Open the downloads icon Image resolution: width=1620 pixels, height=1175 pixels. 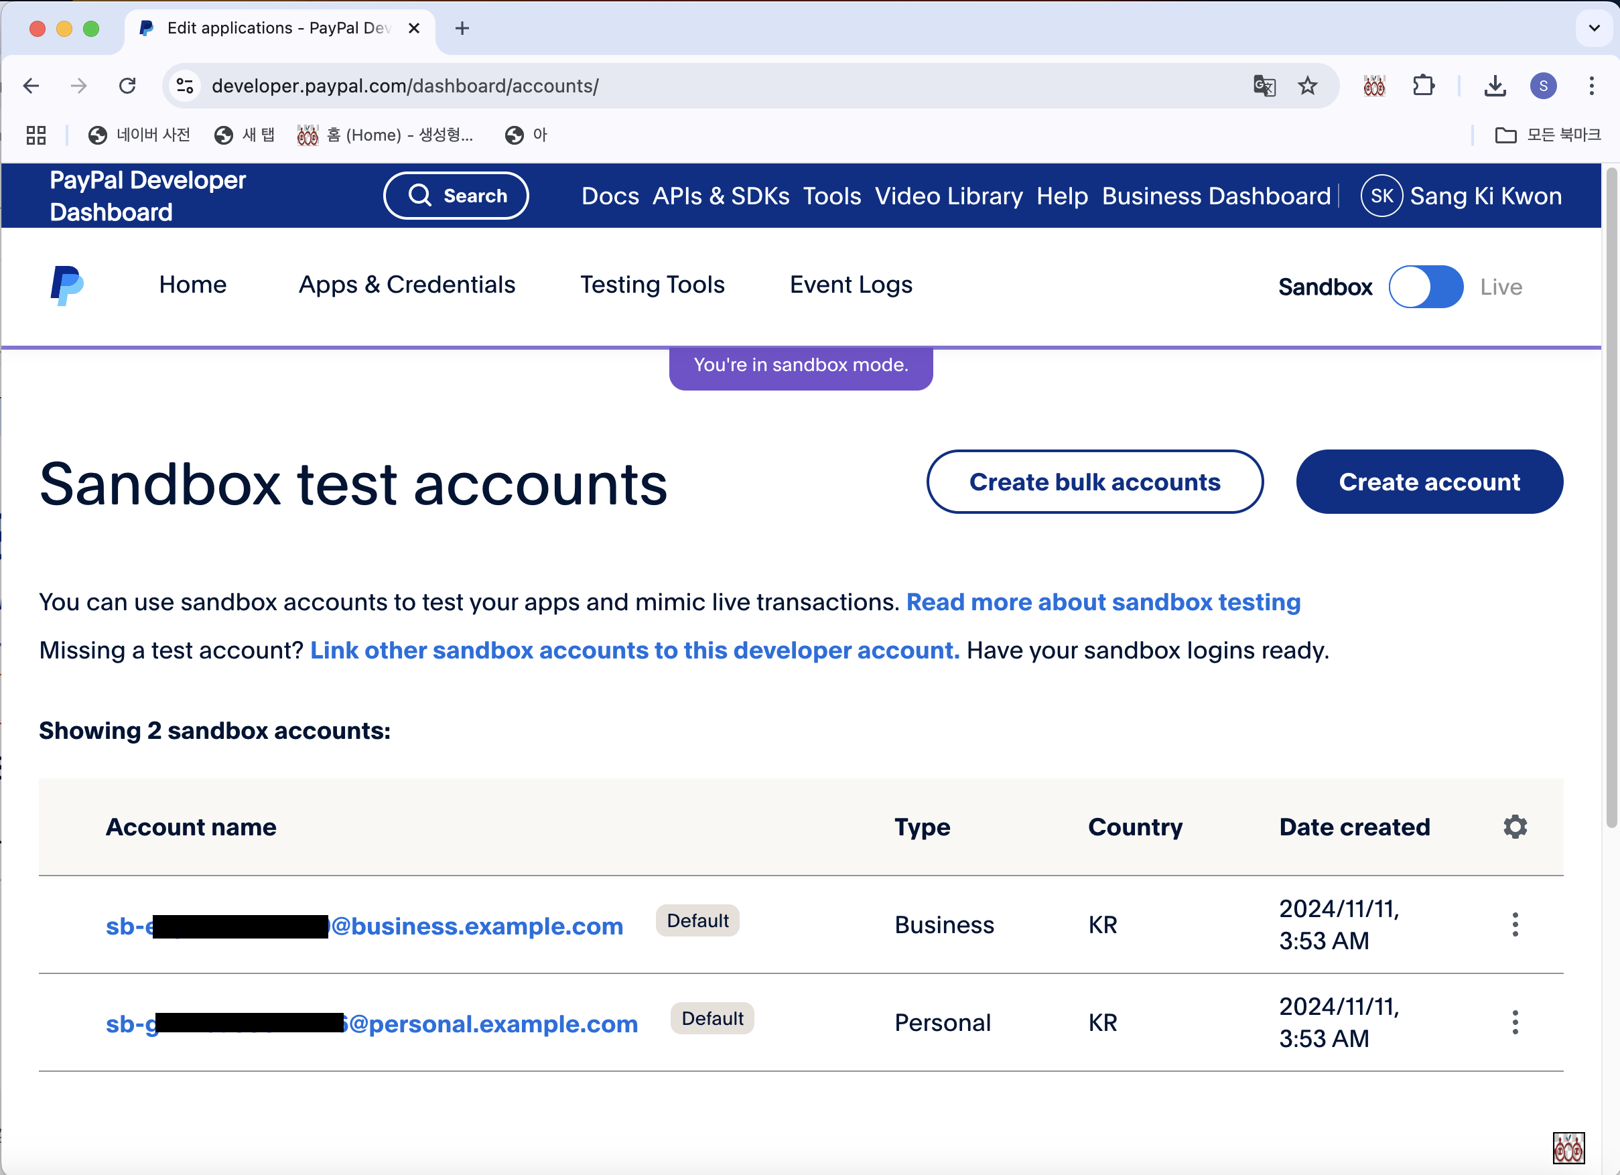tap(1495, 86)
